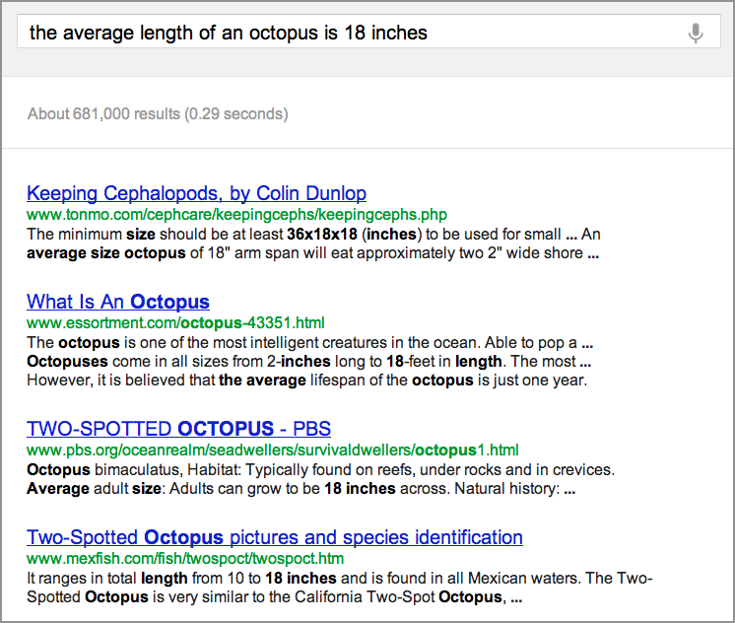Screen dimensions: 735x623
Task: Click the Average adult size snippet line
Action: [301, 488]
